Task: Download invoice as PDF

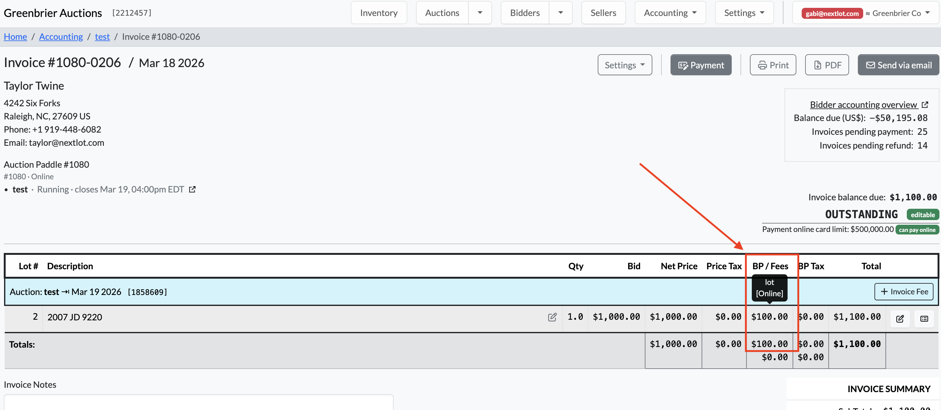Action: pyautogui.click(x=827, y=65)
